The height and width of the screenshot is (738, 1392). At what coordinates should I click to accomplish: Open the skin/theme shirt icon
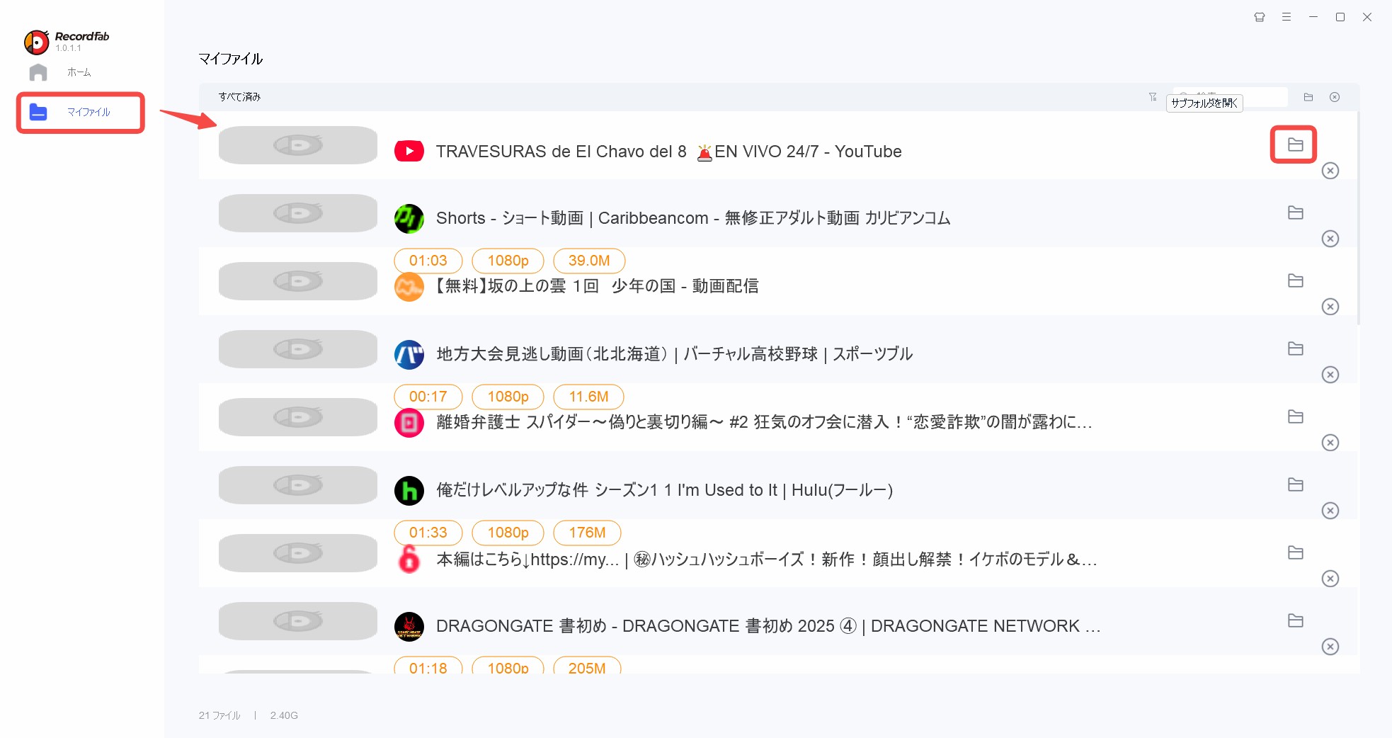(1260, 17)
